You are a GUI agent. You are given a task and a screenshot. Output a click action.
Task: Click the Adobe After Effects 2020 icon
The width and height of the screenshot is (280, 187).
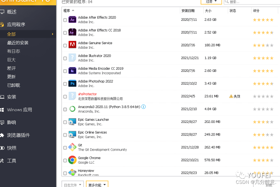[72, 20]
